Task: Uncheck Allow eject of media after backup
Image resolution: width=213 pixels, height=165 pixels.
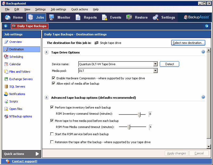Action: tap(54, 83)
